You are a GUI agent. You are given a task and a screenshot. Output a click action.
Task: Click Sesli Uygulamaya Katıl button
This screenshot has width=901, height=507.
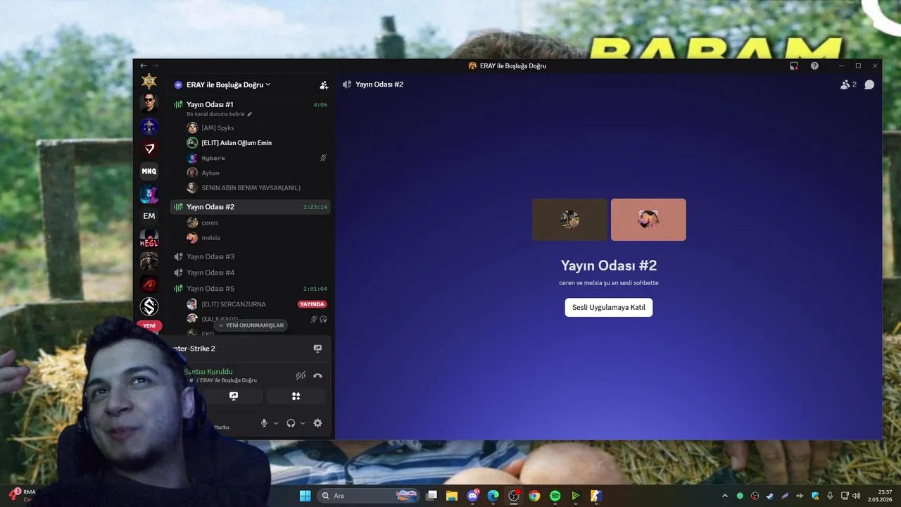click(x=609, y=308)
